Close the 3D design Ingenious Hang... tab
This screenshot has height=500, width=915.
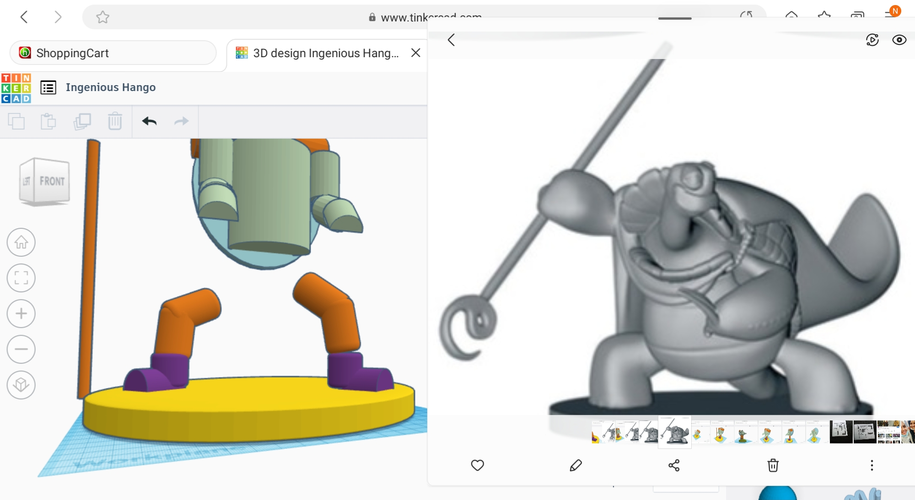tap(415, 53)
